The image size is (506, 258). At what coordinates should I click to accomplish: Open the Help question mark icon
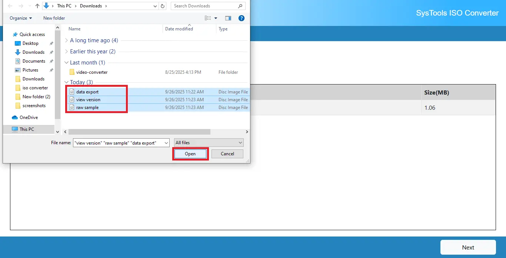pyautogui.click(x=242, y=18)
